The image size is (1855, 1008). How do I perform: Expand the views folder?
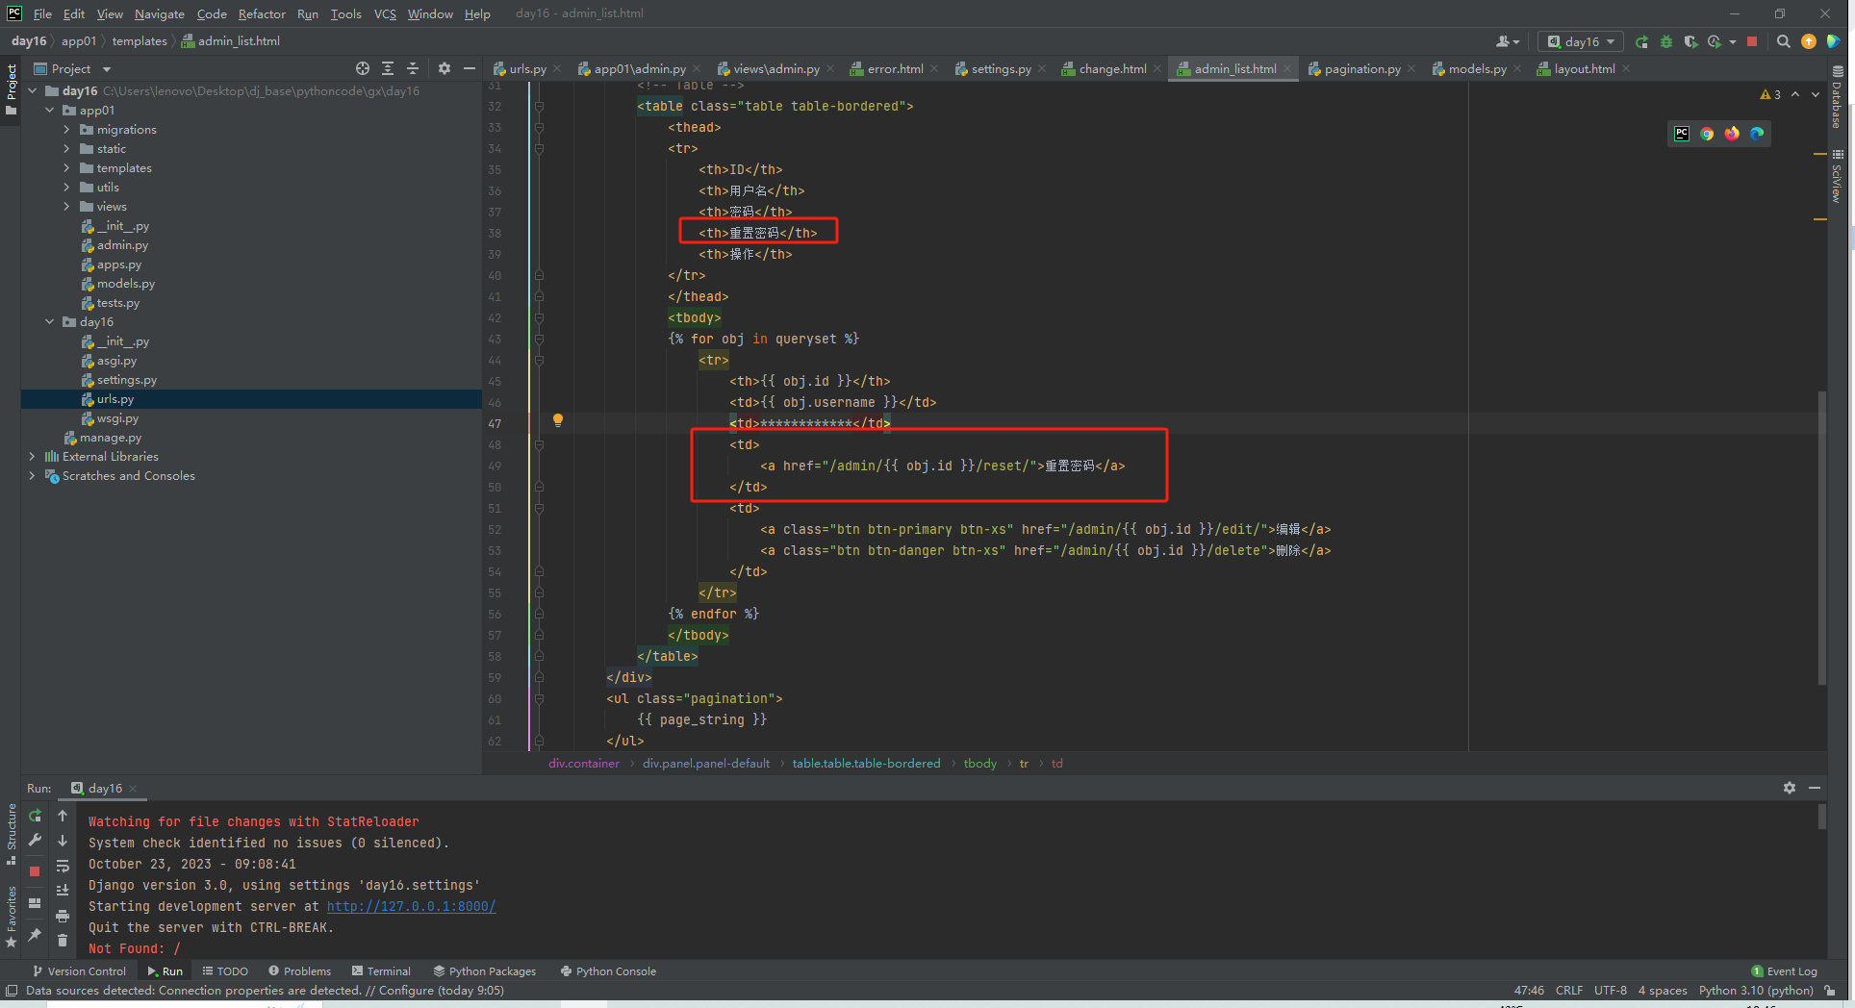click(x=66, y=207)
